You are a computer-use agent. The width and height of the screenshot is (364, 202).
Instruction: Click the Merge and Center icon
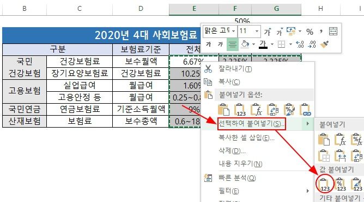coord(333,31)
